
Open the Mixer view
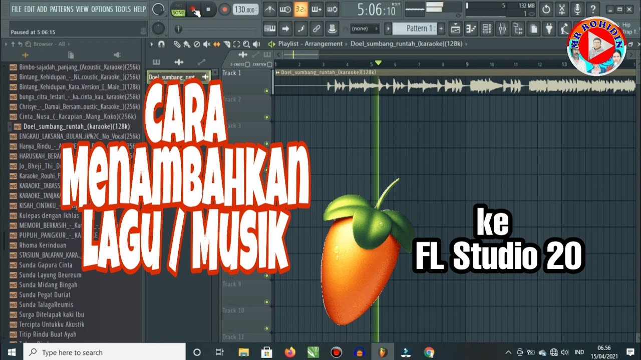pos(502,28)
